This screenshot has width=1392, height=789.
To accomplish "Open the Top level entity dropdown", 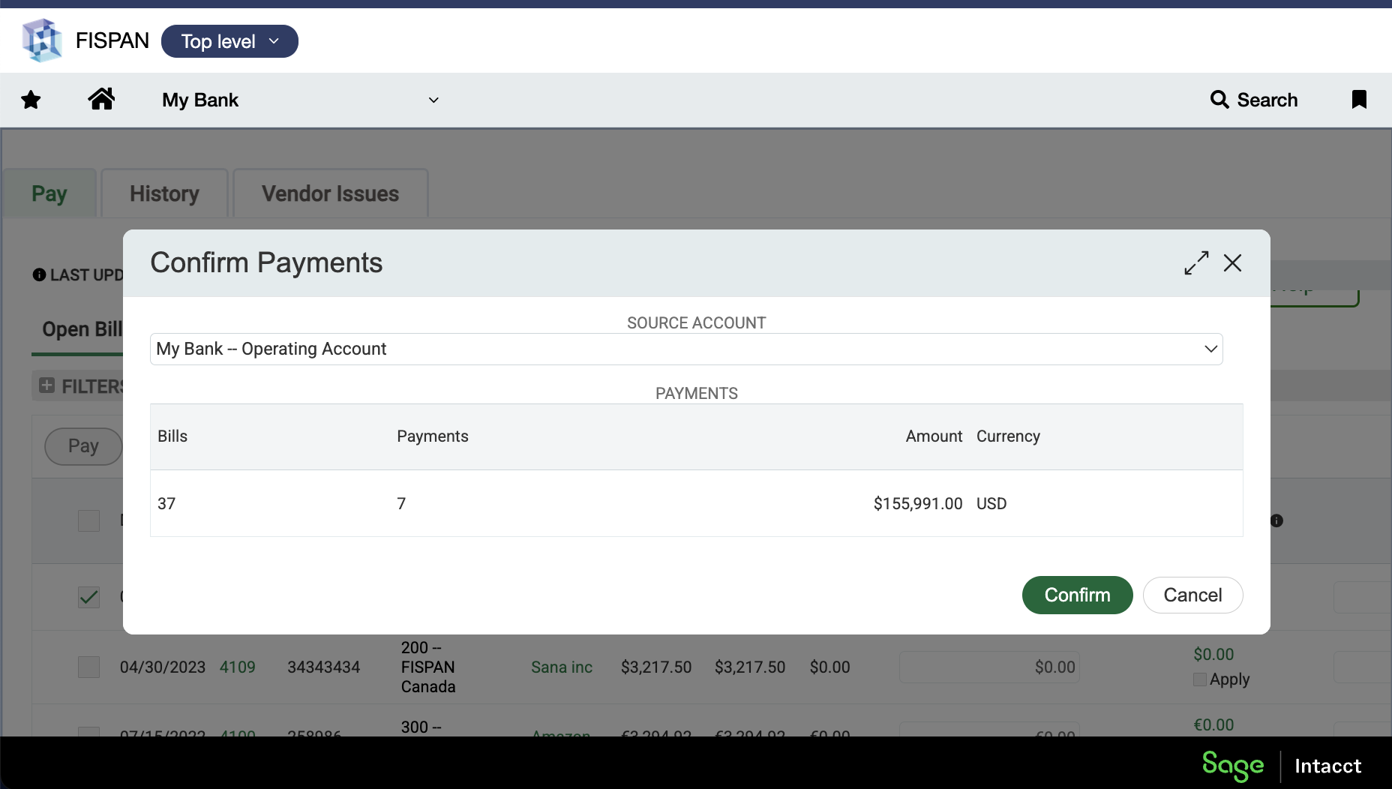I will [x=229, y=41].
